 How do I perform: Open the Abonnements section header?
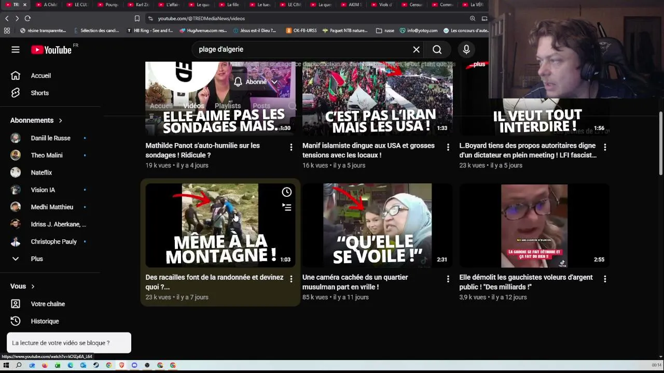tap(36, 120)
